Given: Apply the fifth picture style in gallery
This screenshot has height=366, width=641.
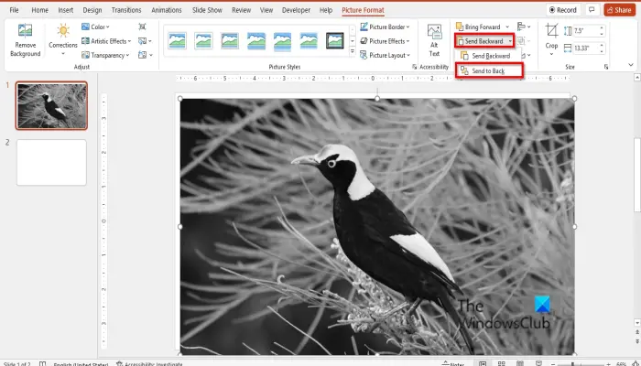Looking at the screenshot, I should click(x=282, y=41).
